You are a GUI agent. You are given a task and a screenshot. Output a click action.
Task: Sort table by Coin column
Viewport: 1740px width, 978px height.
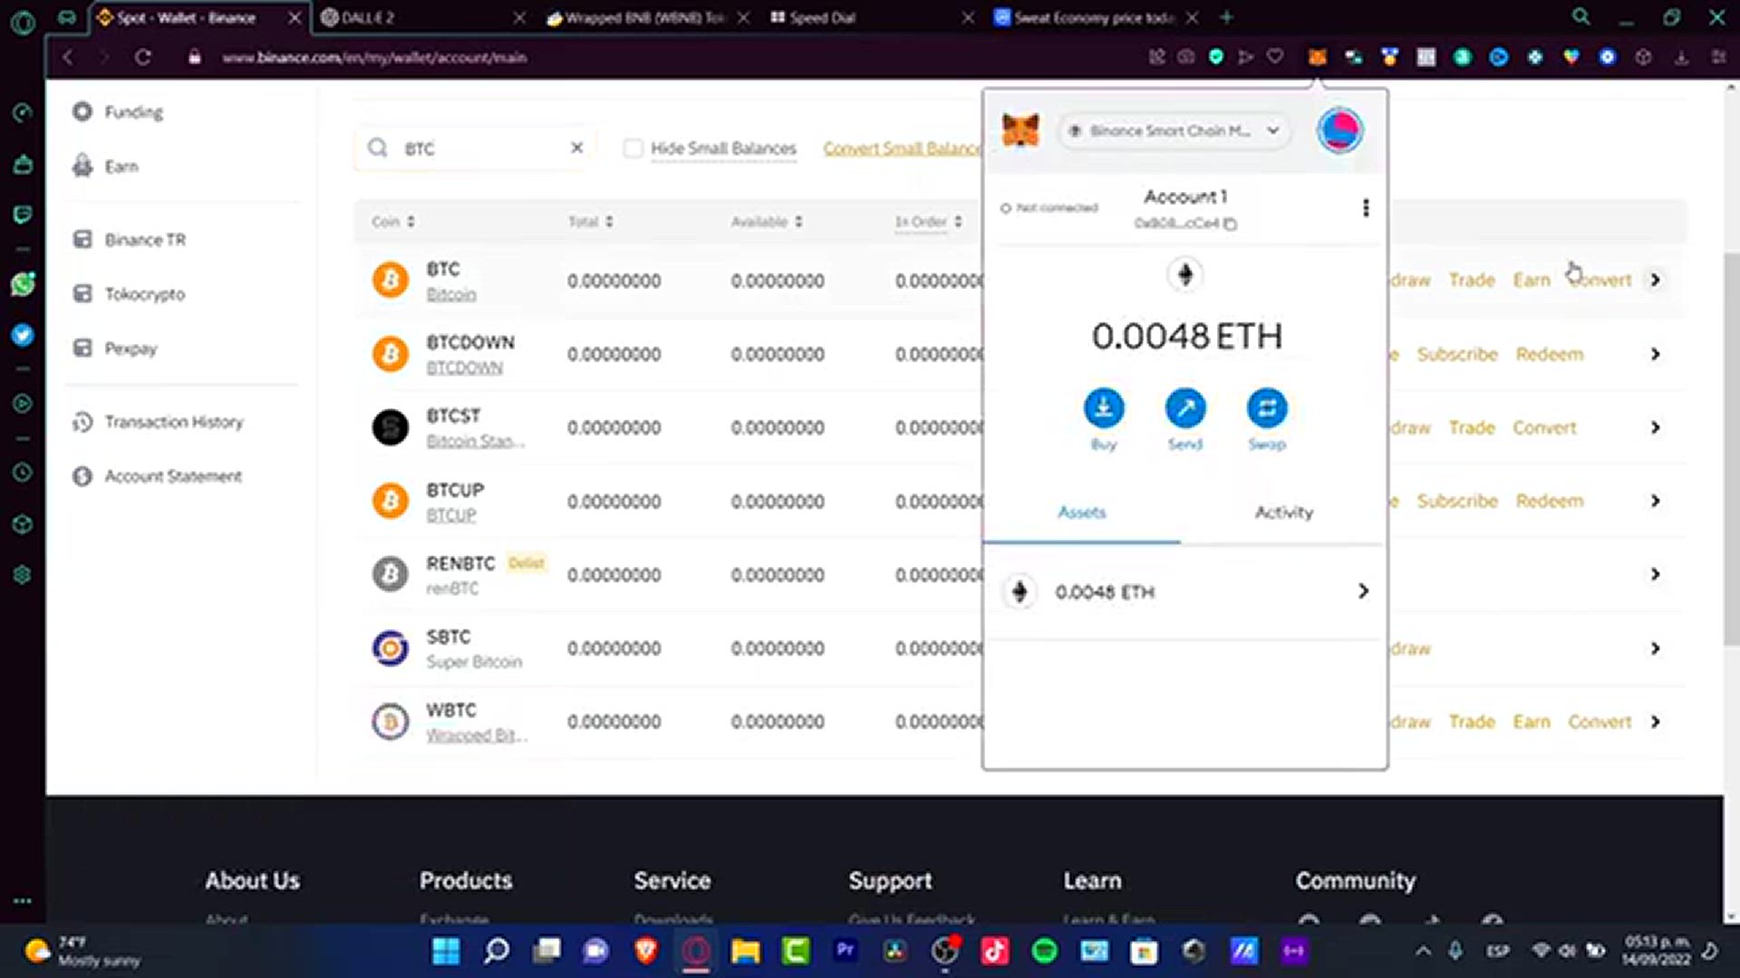pyautogui.click(x=393, y=222)
